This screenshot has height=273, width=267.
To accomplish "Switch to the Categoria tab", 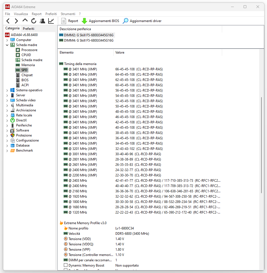I will click(12, 28).
